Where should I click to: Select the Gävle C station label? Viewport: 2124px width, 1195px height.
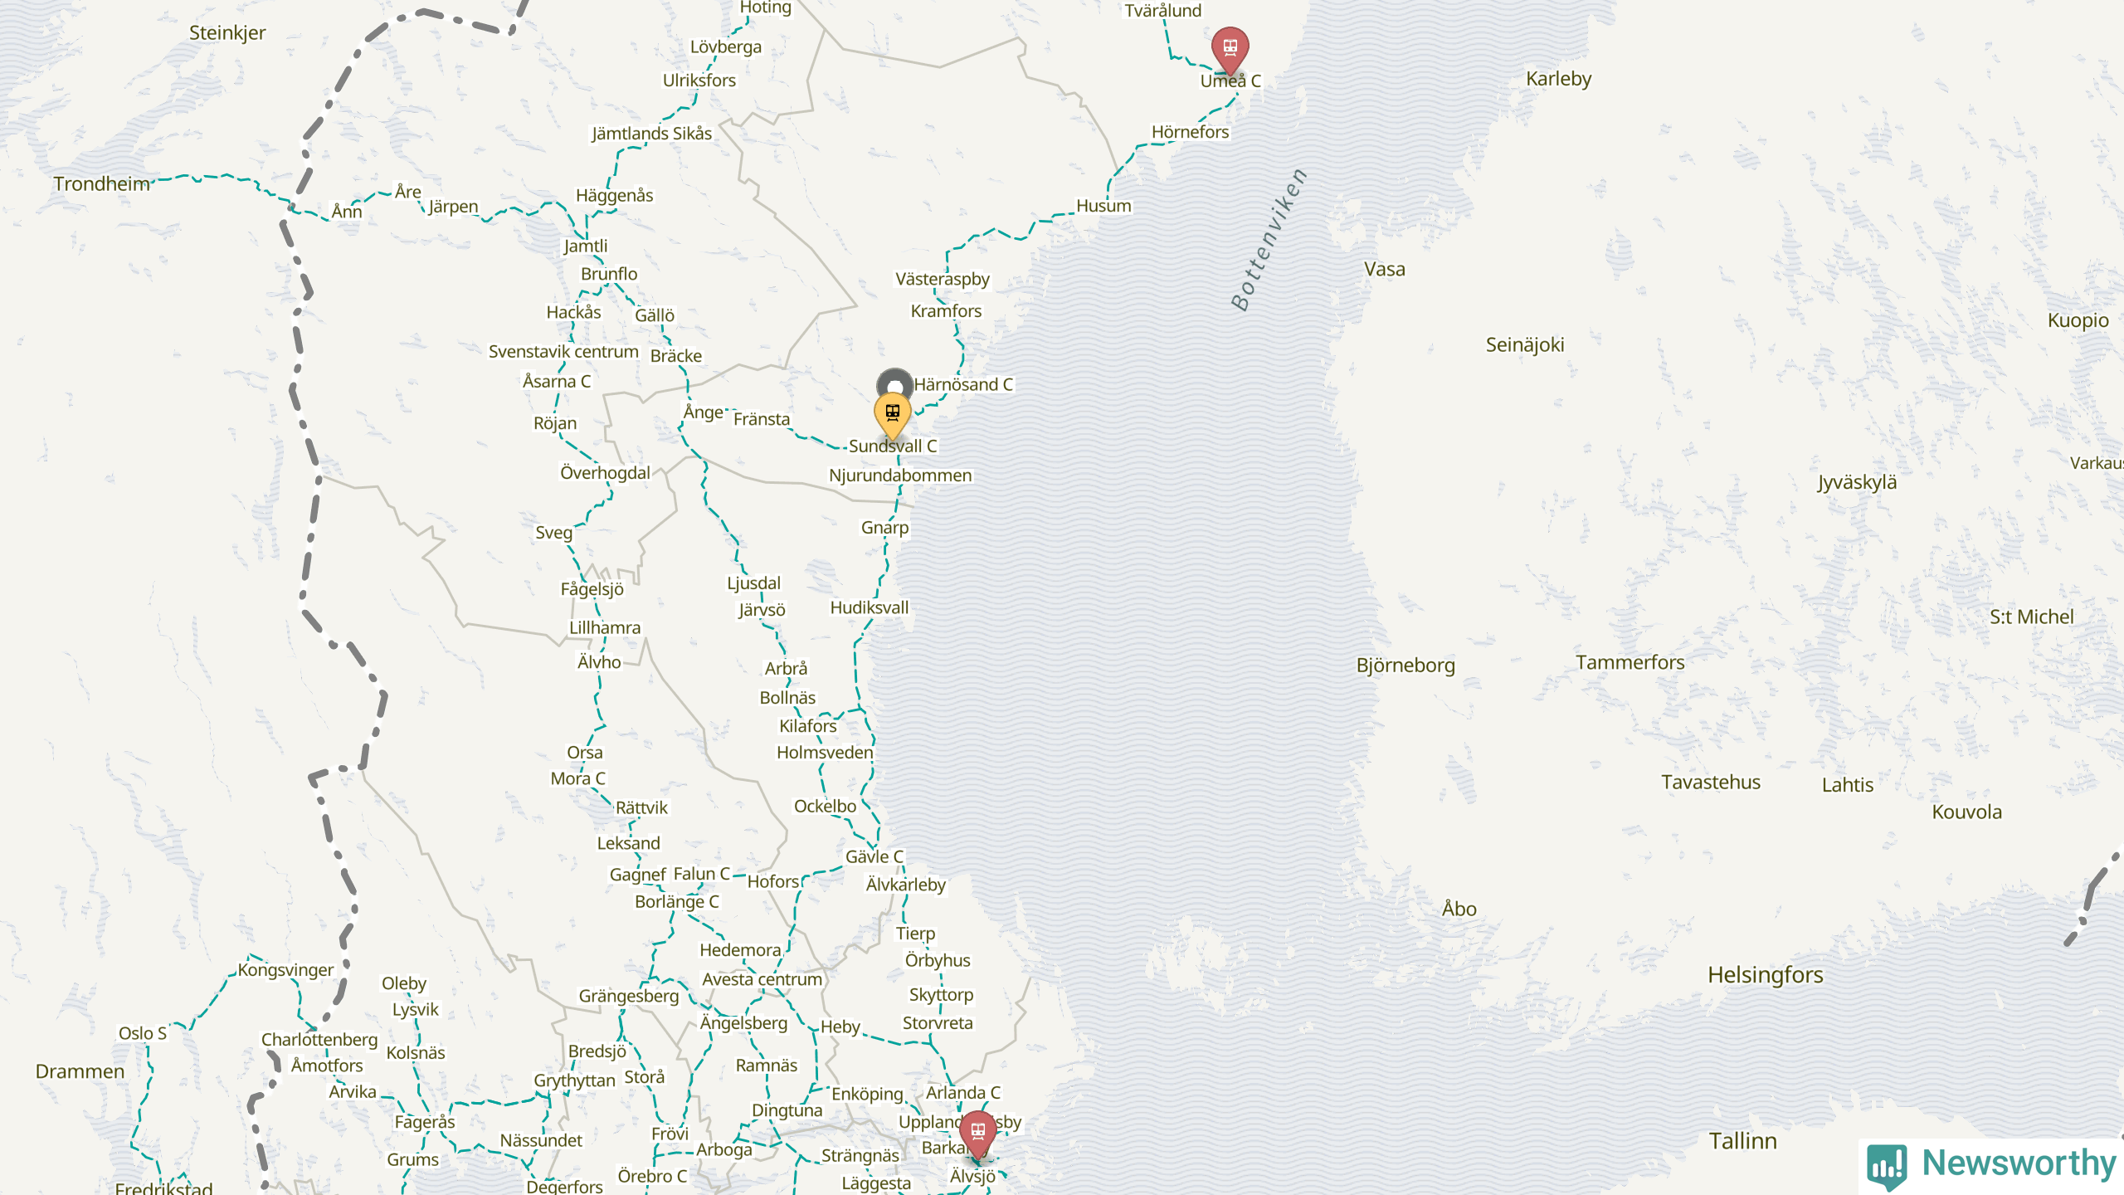tap(874, 856)
